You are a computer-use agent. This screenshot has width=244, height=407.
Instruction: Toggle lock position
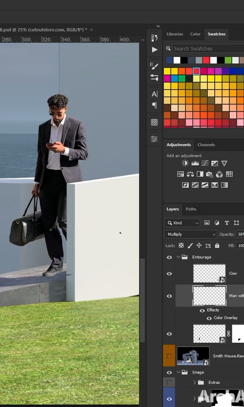click(x=199, y=245)
